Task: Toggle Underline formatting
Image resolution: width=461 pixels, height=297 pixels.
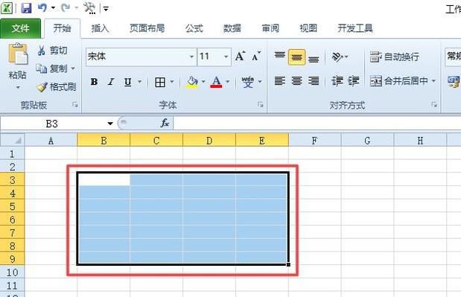Action: pyautogui.click(x=127, y=82)
